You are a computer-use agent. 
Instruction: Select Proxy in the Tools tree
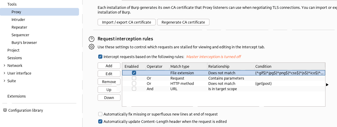[40, 12]
